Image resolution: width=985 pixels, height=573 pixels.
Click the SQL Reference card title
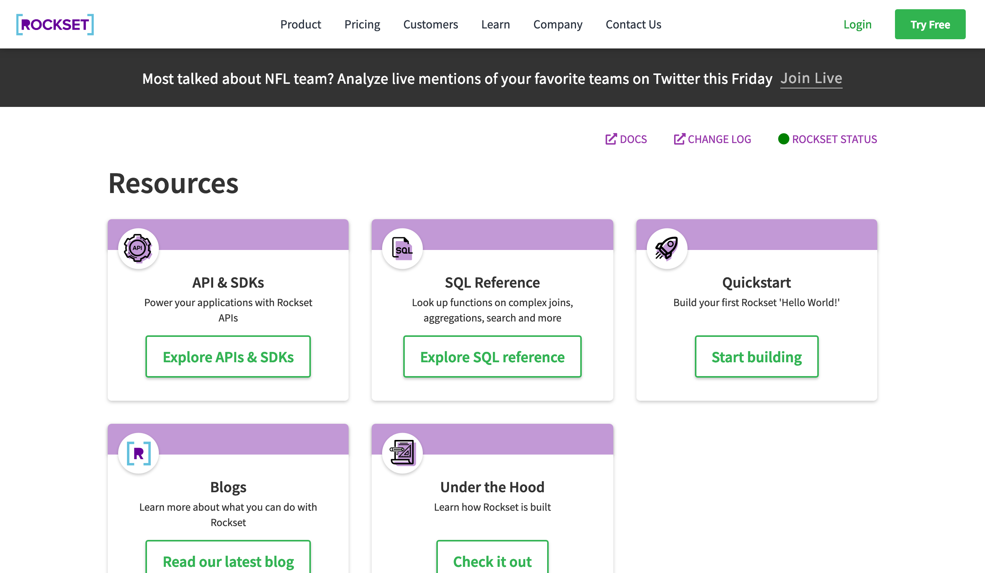(x=492, y=282)
